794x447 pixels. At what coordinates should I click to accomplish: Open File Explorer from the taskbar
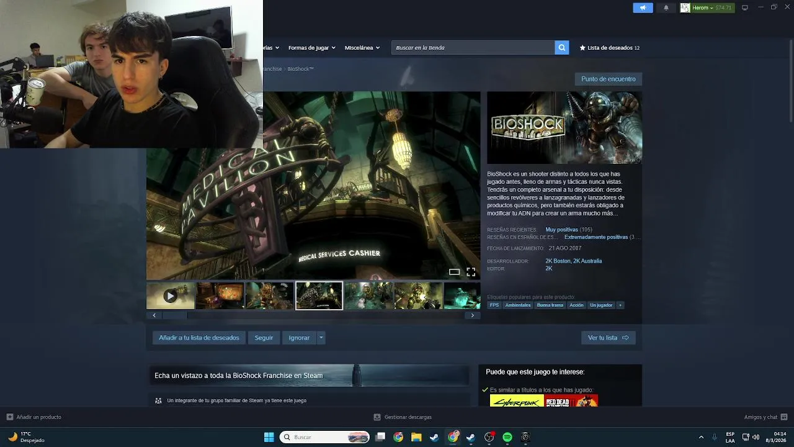point(416,437)
